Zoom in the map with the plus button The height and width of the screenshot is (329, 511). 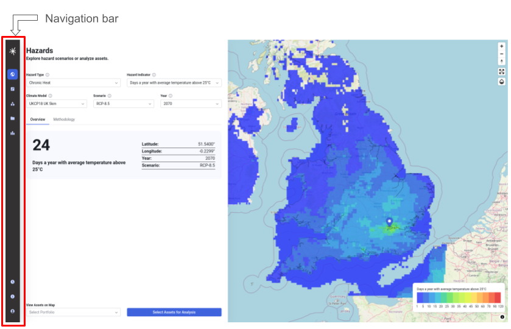coord(501,46)
